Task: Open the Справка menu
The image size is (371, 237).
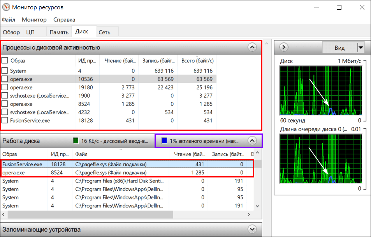Action: (64, 19)
